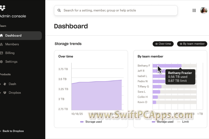Open the apps grid menu icon
This screenshot has width=209, height=139.
[x=194, y=10]
